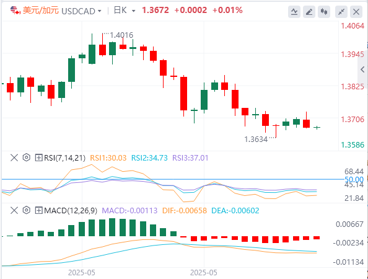This screenshot has width=368, height=279.
Task: Click the 1.4016 high price marker
Action: [x=121, y=35]
